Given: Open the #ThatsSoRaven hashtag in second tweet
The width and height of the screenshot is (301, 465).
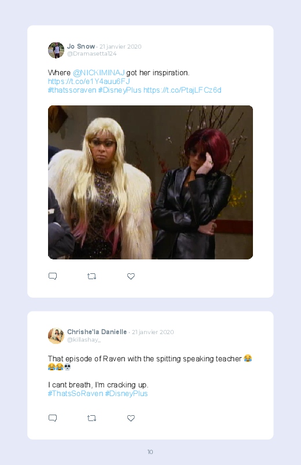Looking at the screenshot, I should pyautogui.click(x=76, y=394).
